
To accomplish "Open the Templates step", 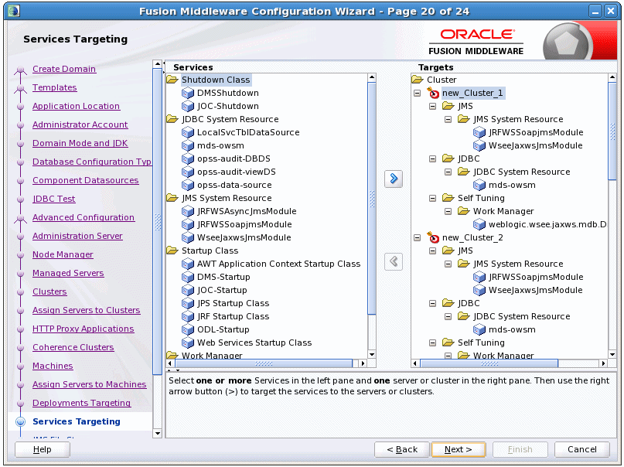I will click(55, 87).
